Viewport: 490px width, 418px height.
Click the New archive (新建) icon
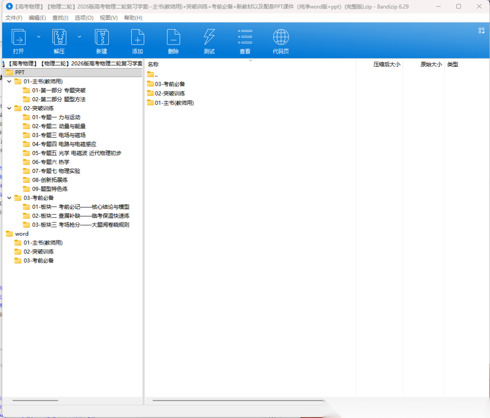[x=102, y=37]
